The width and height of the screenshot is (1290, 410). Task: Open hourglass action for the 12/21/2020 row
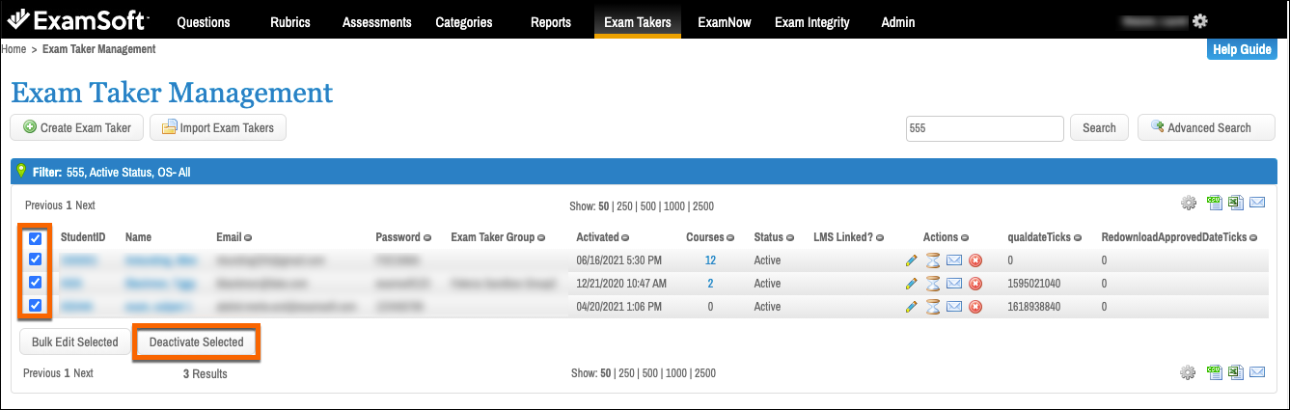click(933, 284)
